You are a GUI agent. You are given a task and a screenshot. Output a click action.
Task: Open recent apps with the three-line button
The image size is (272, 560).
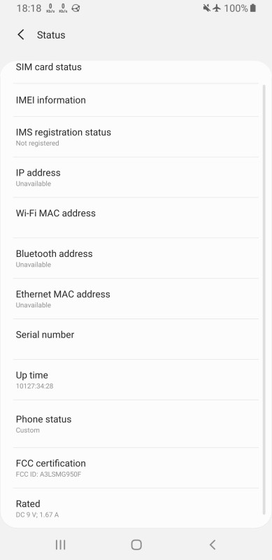[60, 545]
